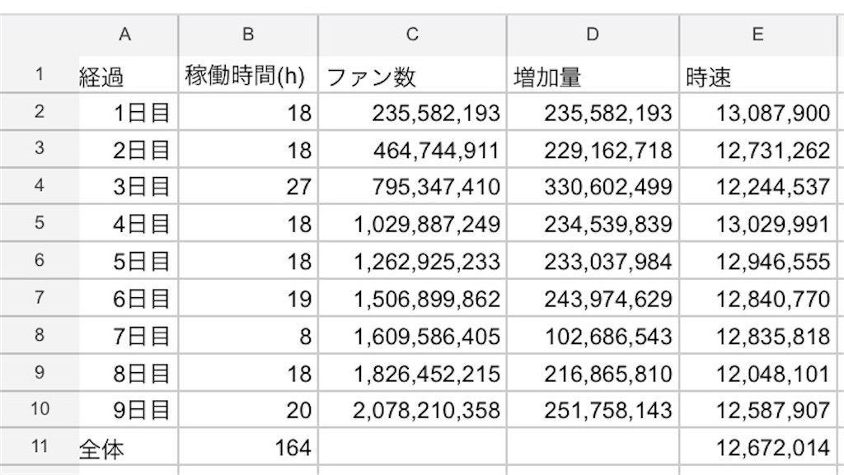
Task: Select fan count cell 2,078,210,358
Action: point(412,410)
